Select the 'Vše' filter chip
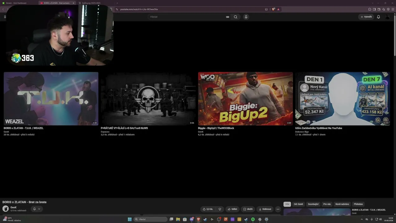Viewport: 396px width, 223px height. coord(287,204)
